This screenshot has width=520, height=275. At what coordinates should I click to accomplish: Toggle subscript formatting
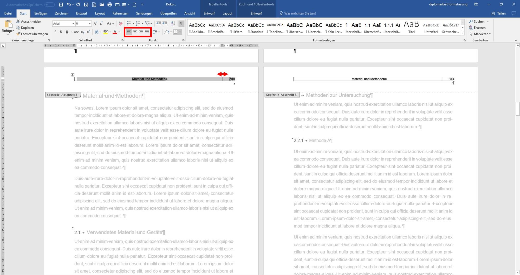(x=82, y=32)
